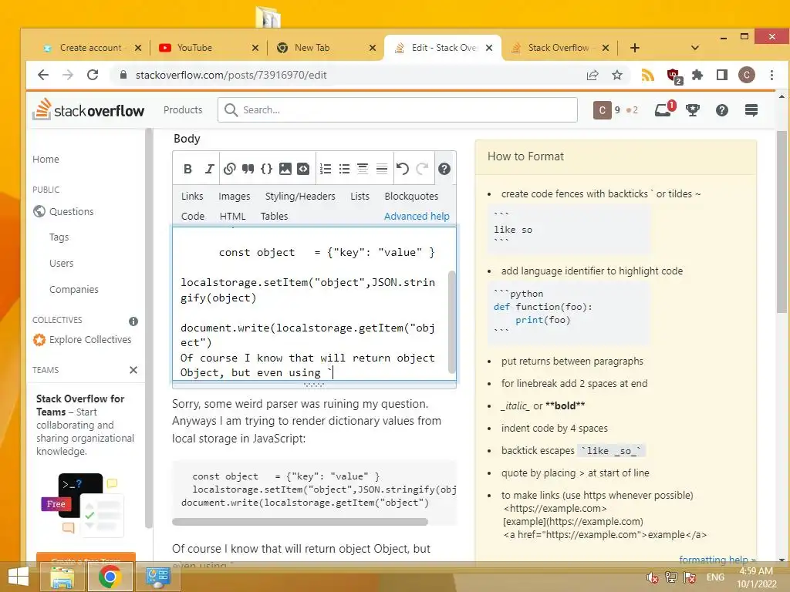Toggle bold formatting in editor toolbar
The width and height of the screenshot is (790, 592).
(x=187, y=169)
